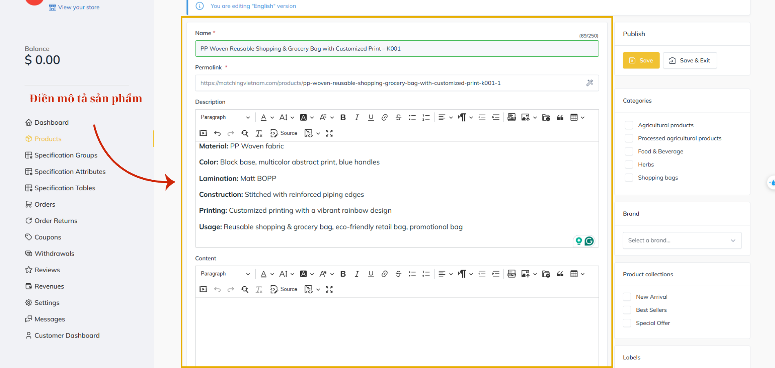Tick the New Arrival collection checkbox
This screenshot has width=775, height=368.
627,297
